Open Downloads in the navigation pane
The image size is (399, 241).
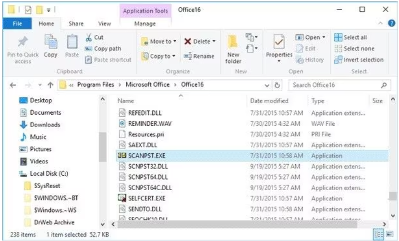tap(40, 125)
